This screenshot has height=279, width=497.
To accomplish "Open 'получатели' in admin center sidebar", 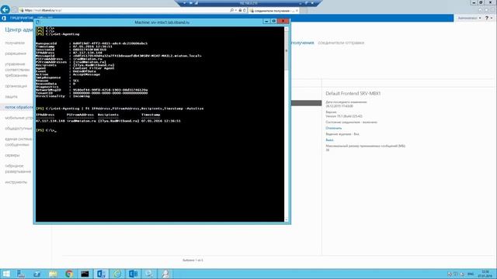I will click(15, 43).
